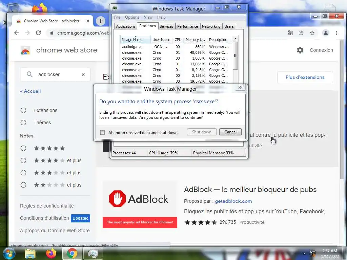347x260 pixels.
Task: Click Chrome back arrow
Action: tap(17, 33)
